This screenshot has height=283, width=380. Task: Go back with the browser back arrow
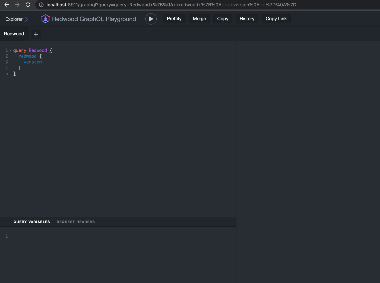[x=7, y=5]
